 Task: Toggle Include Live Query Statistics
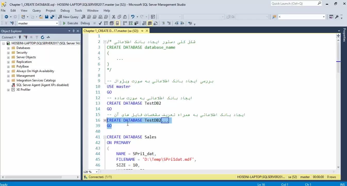131,23
